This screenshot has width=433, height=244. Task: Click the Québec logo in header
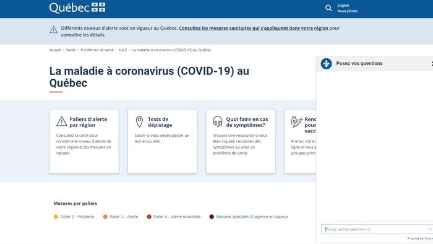click(77, 7)
